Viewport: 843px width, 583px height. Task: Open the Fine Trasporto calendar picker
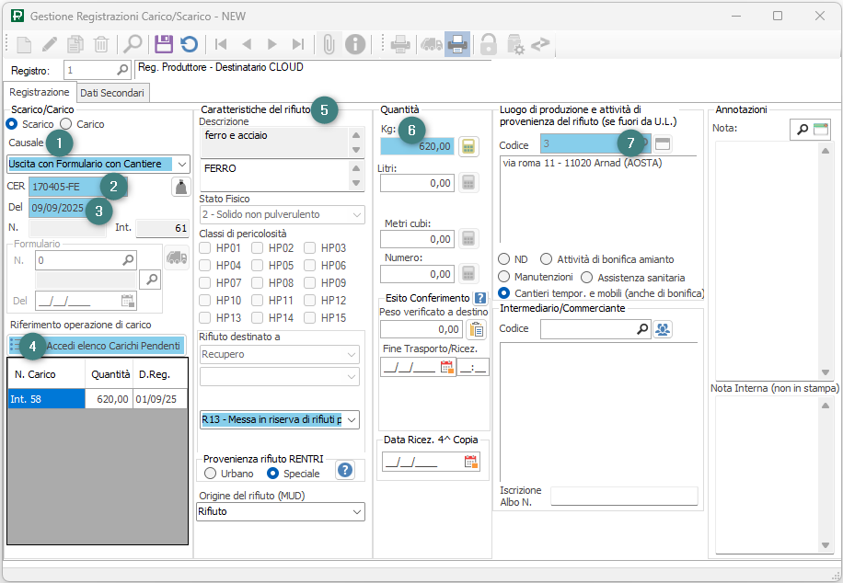[447, 367]
